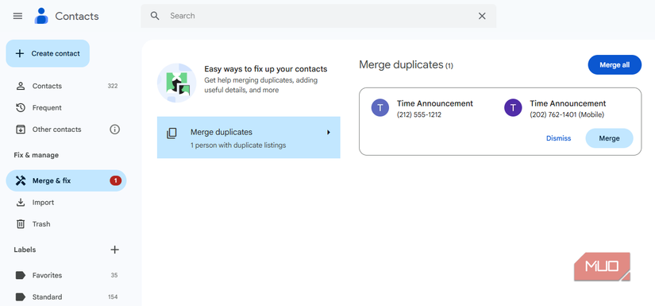The height and width of the screenshot is (306, 655).
Task: Click the Fix & manage heading
Action: point(37,155)
